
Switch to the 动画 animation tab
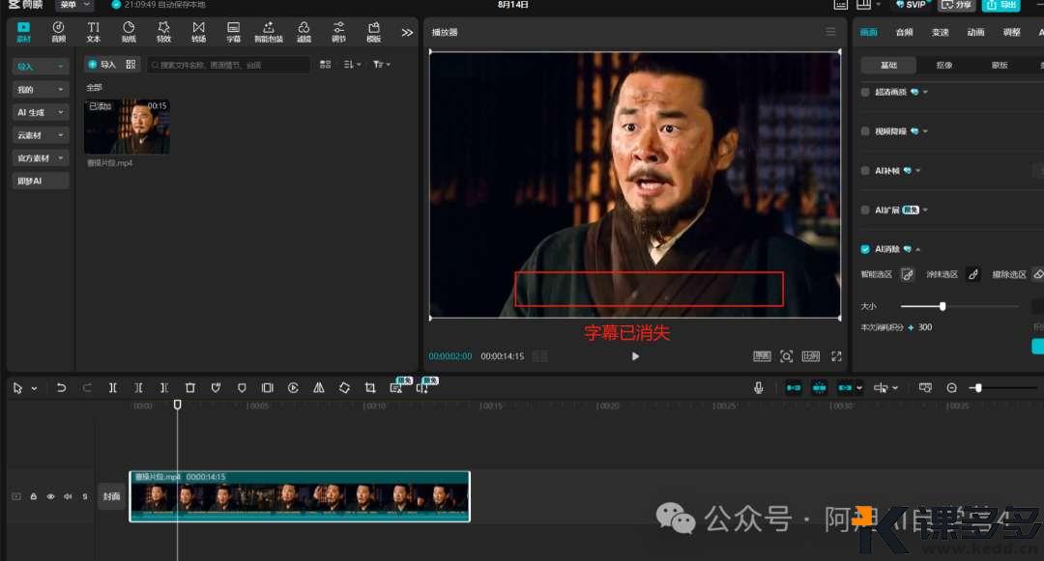[x=975, y=32]
